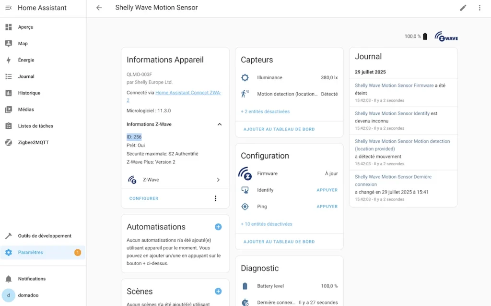
Task: Click the 29 juillet 2025 journal date
Action: coord(370,72)
